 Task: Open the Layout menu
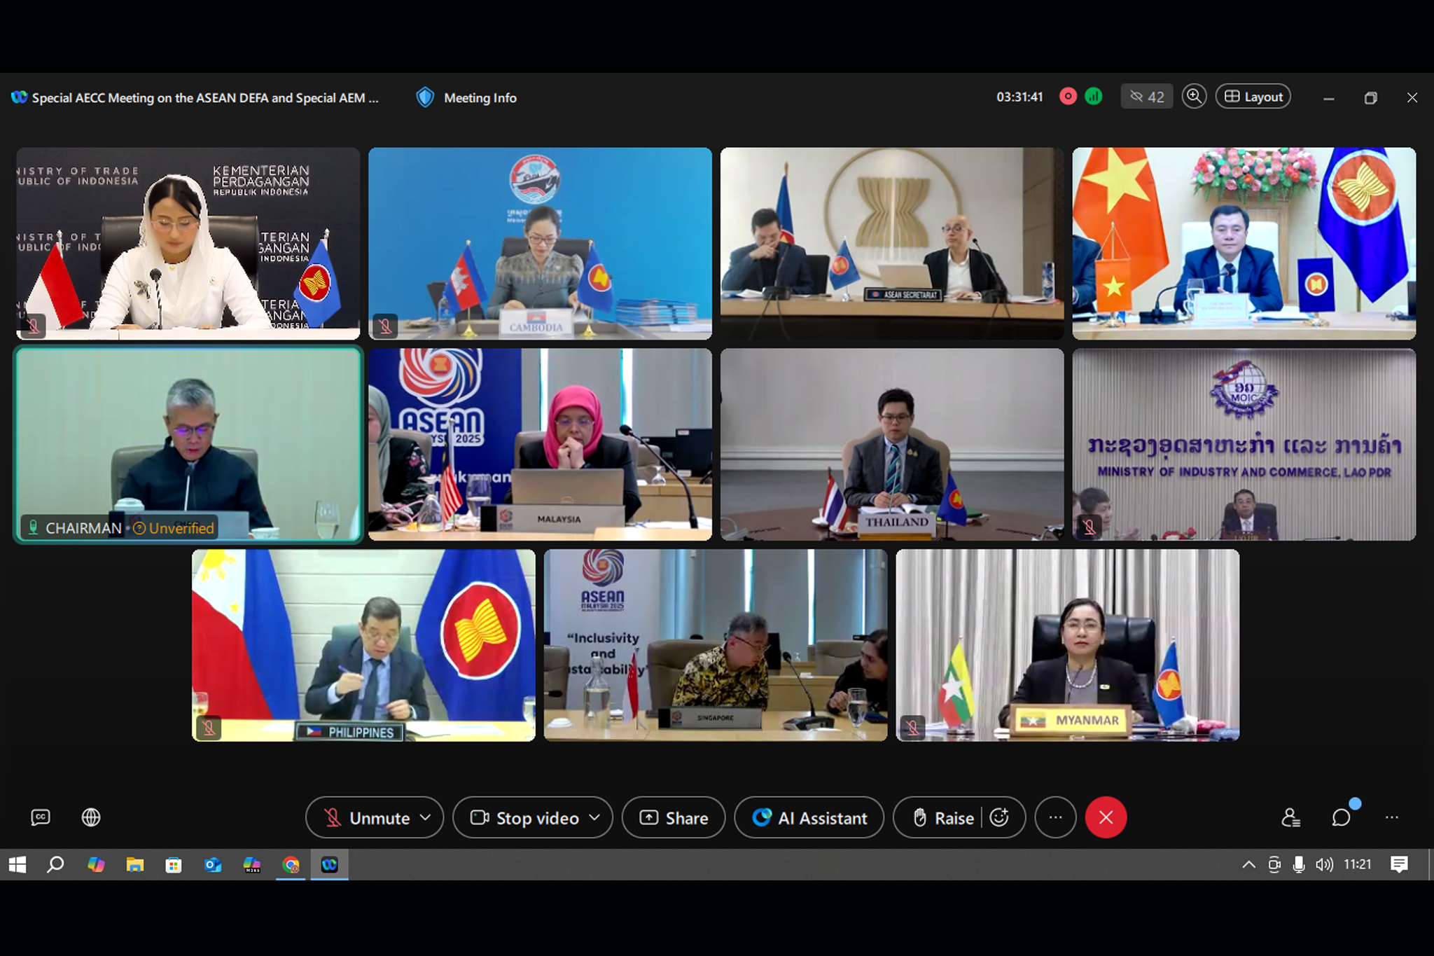(x=1253, y=96)
